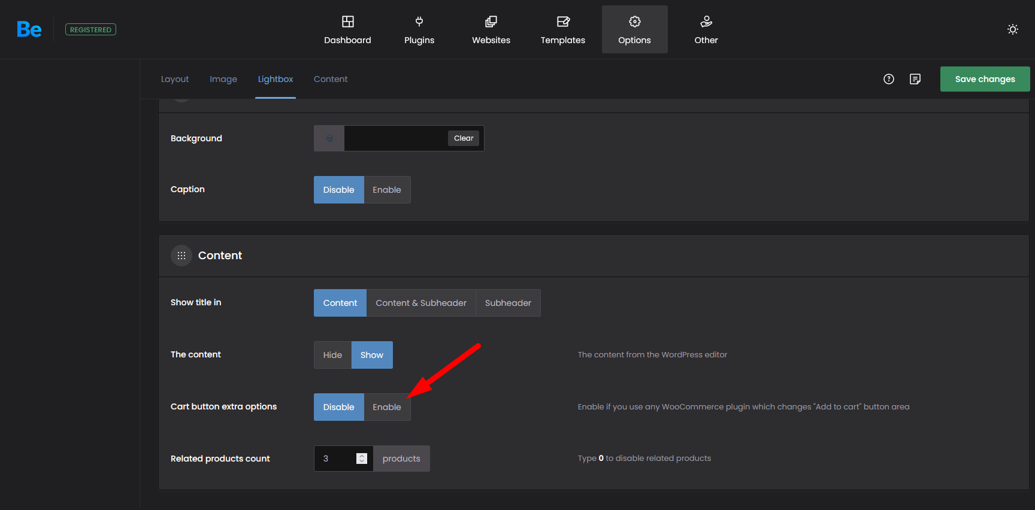Click the Content section grid icon

(x=181, y=256)
